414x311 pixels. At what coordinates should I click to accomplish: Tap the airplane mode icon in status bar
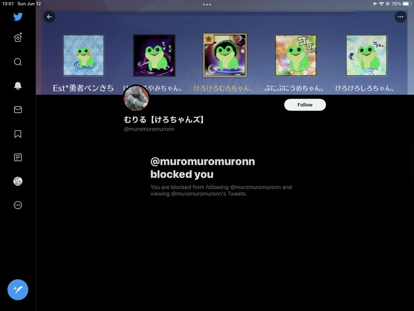tap(375, 3)
